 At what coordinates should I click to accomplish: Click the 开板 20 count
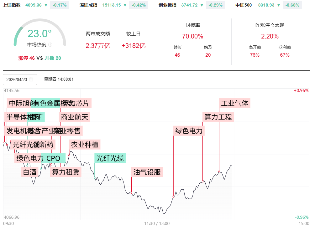(53, 58)
